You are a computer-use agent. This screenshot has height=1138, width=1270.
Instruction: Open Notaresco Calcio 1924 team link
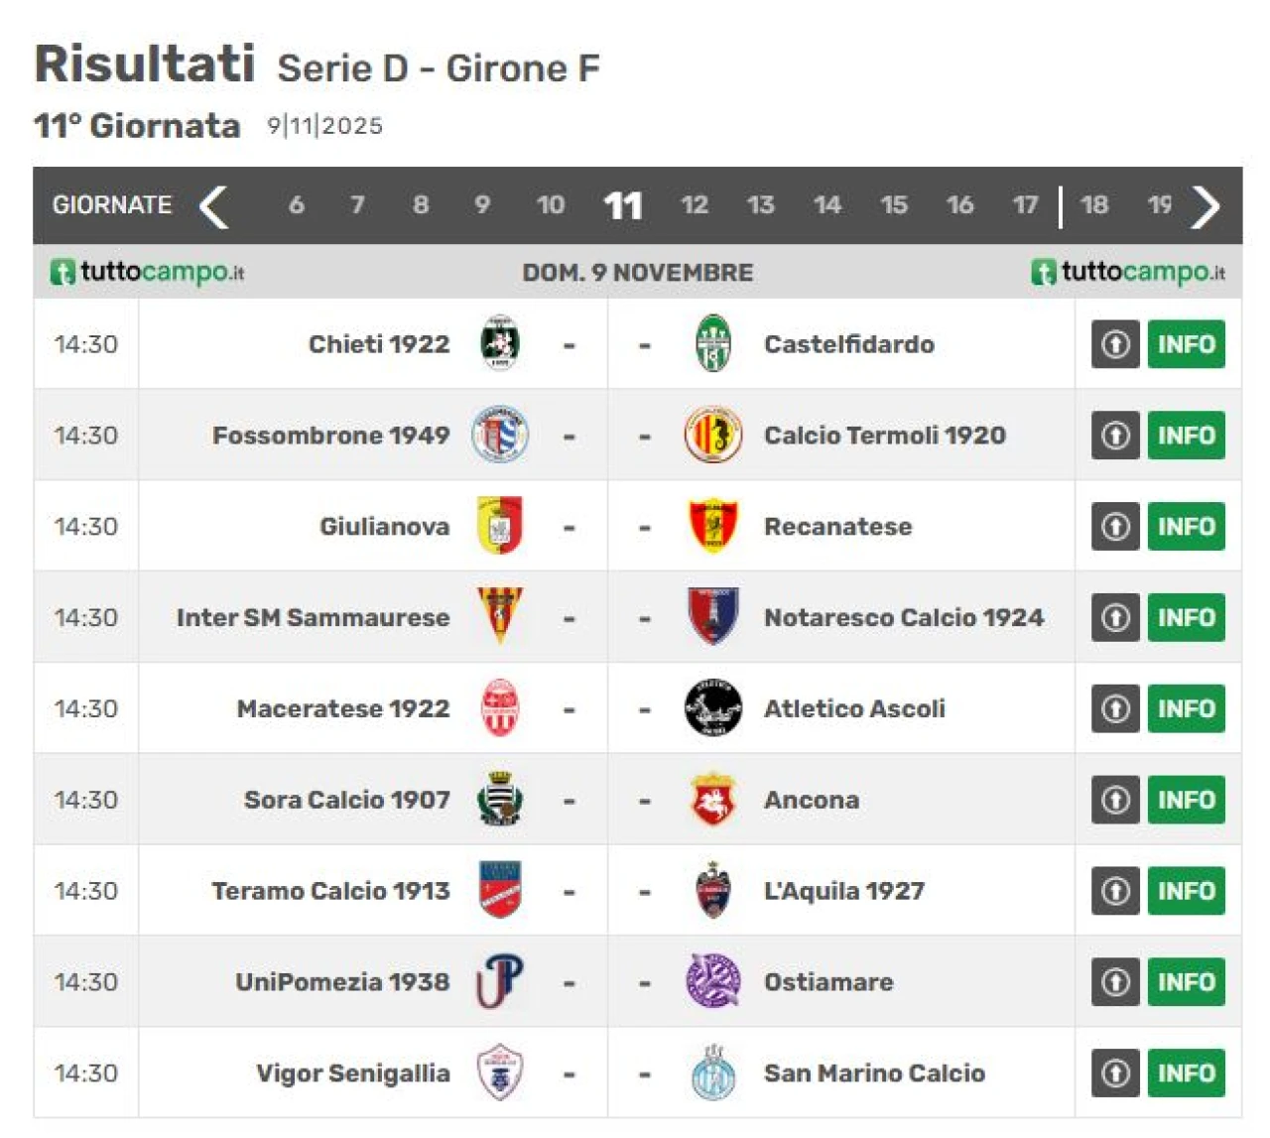coord(903,617)
